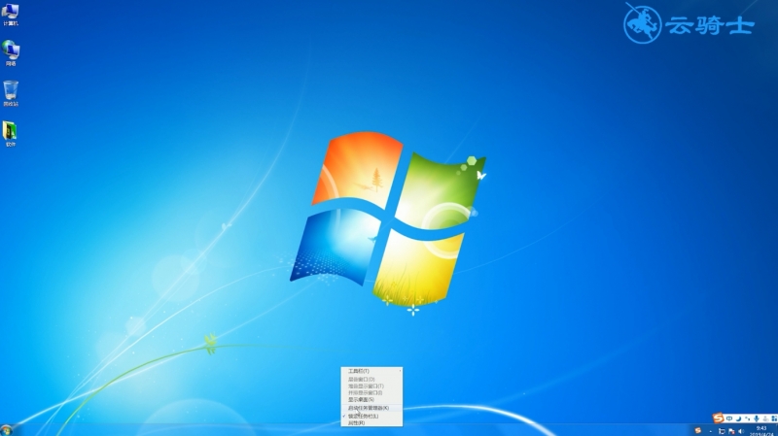Choose 堆叠显示窗口(T) in context menu

click(x=371, y=386)
